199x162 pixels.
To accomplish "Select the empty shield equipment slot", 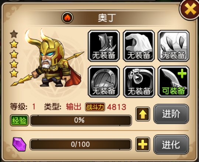I will (104, 82).
